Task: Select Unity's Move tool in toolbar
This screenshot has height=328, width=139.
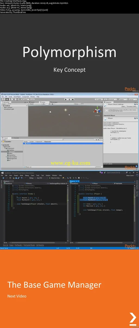Action: (7, 99)
